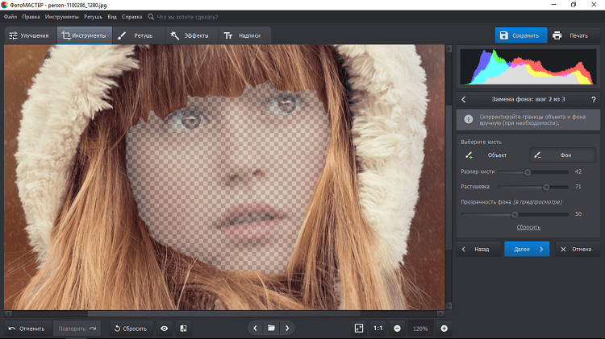Undo the last action with Отменить
Image resolution: width=605 pixels, height=339 pixels.
27,329
